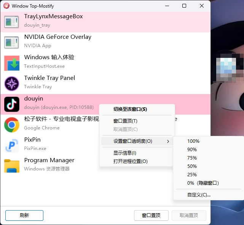Viewport: 244px width, 225px height.
Task: Minimize the Window Top-Mostify window
Action: 167,6
